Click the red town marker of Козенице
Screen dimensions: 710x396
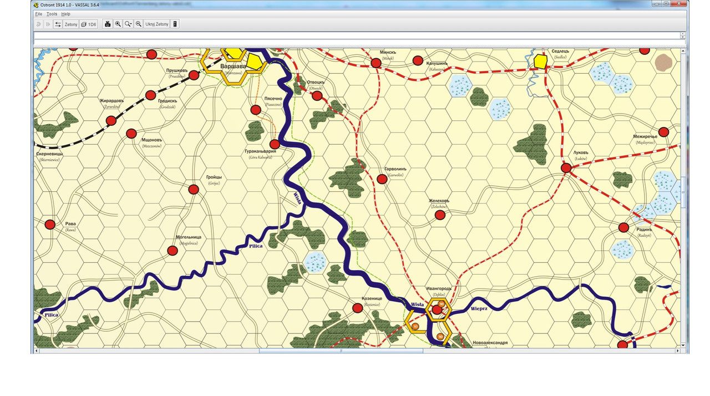pyautogui.click(x=358, y=308)
